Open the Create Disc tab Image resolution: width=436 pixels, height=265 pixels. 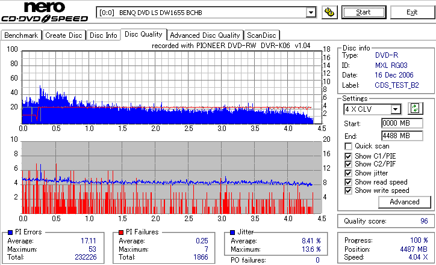click(64, 35)
